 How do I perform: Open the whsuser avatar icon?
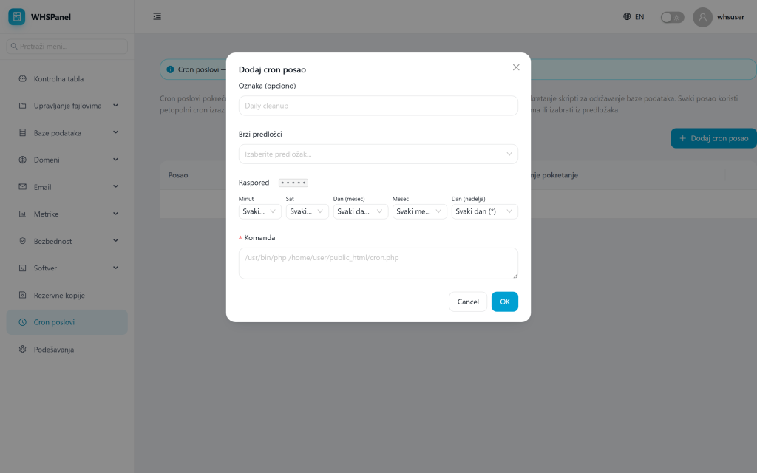[x=702, y=17]
